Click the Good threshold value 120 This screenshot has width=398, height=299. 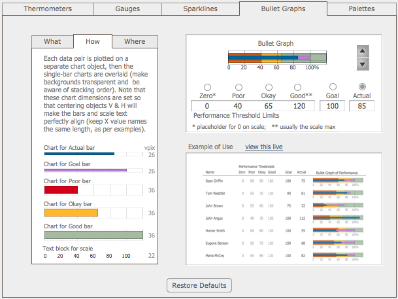coord(299,106)
